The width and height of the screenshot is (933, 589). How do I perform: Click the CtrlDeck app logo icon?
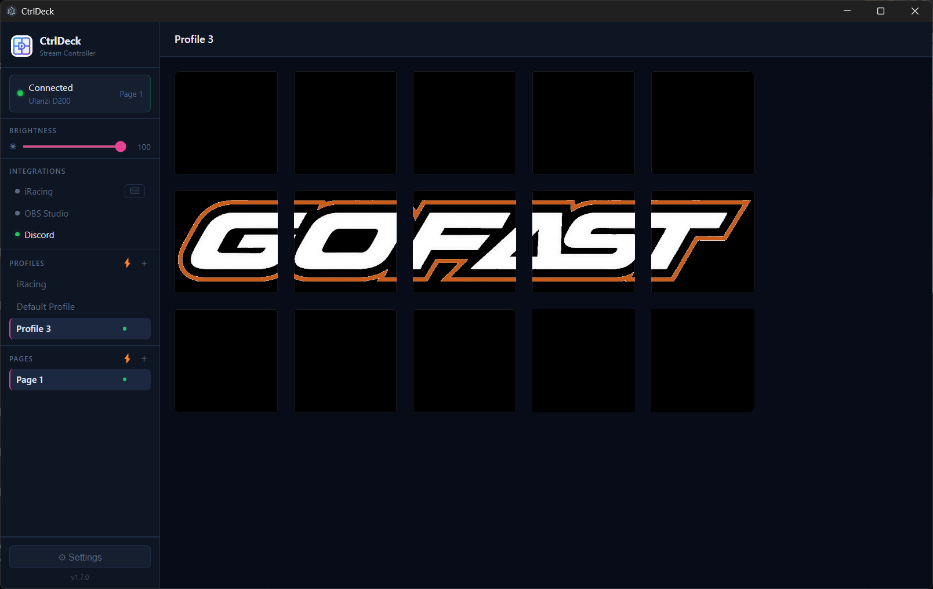tap(21, 46)
